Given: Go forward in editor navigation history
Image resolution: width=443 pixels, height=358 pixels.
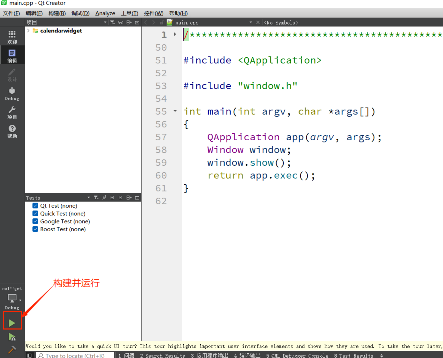Looking at the screenshot, I should tap(153, 22).
